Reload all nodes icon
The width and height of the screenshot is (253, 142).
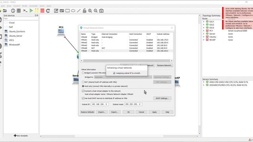[48, 11]
